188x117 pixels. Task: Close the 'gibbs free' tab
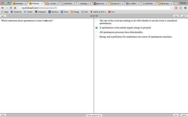(x=106, y=3)
